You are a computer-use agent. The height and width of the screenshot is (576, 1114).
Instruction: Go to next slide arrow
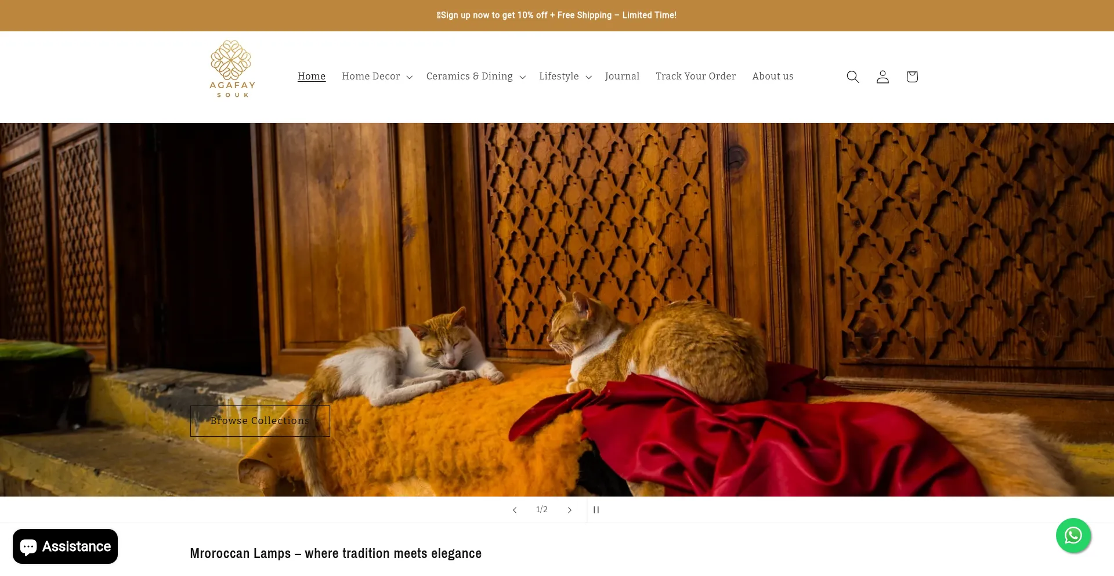(569, 510)
